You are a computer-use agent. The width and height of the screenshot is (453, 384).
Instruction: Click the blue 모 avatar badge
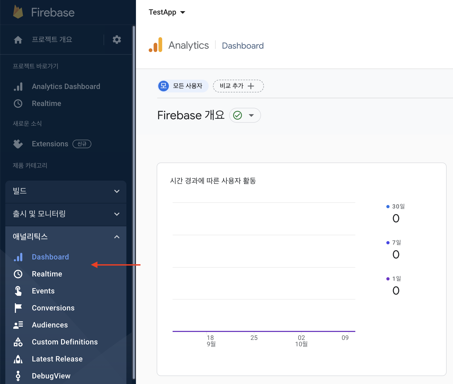click(164, 86)
